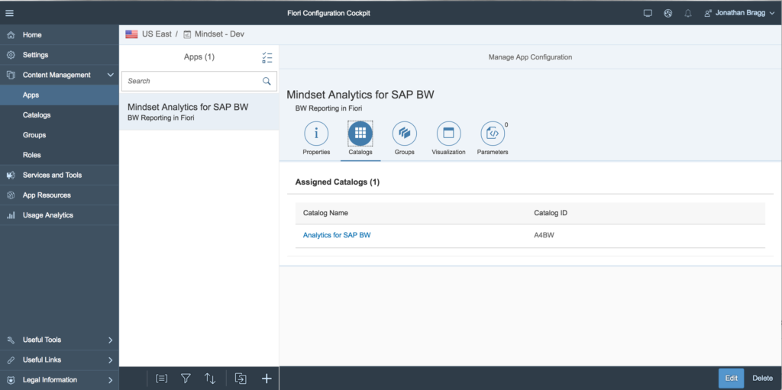Click the Catalog ID column header
Screen dimensions: 782x390
551,213
